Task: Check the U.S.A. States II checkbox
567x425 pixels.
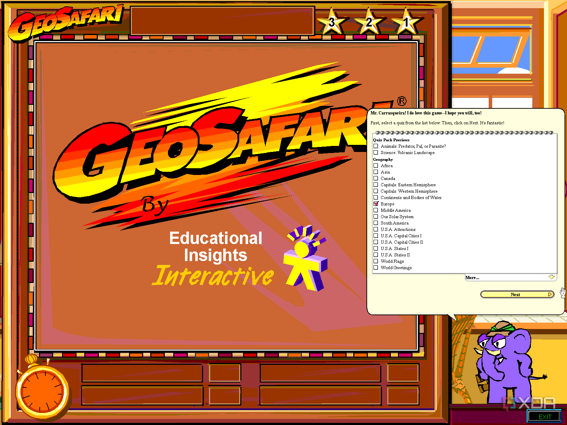Action: click(x=376, y=255)
